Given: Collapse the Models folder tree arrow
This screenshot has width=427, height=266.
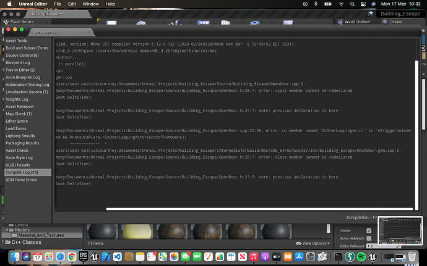Looking at the screenshot, I should click(x=7, y=230).
